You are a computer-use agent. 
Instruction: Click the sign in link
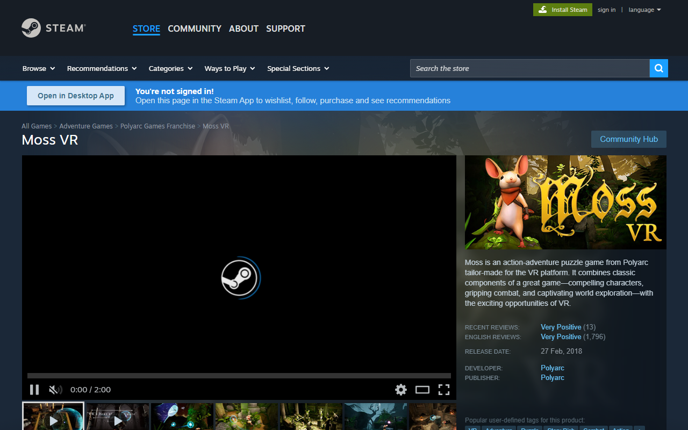[x=607, y=10]
